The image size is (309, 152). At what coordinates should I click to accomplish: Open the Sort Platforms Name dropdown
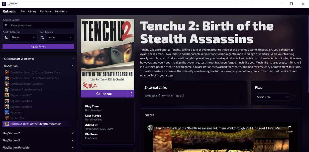click(24, 37)
